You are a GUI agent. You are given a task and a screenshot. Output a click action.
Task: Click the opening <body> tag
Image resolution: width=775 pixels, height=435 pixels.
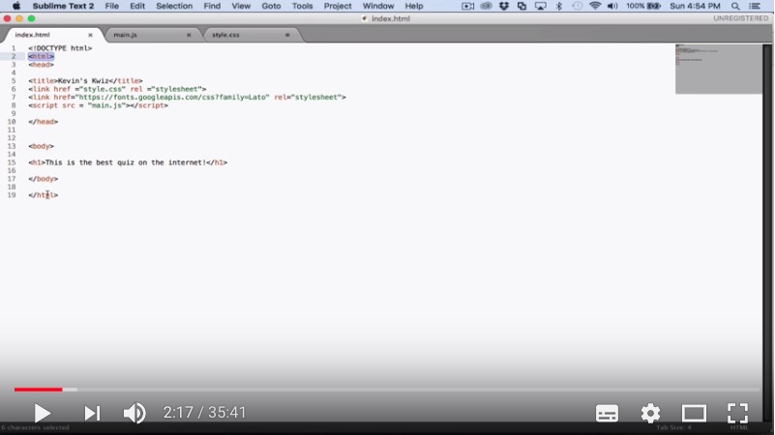point(41,146)
